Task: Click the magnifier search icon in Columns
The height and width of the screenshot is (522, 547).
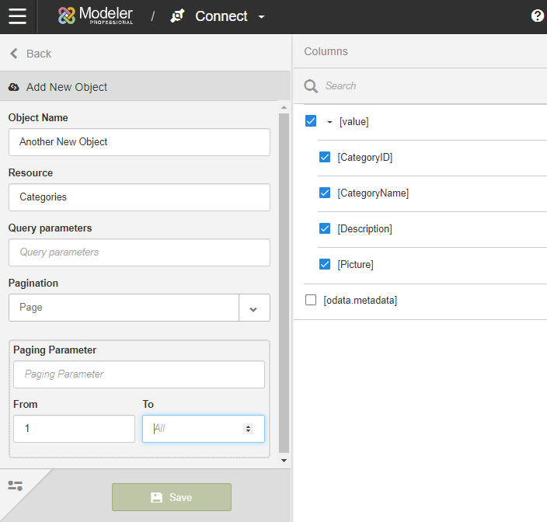Action: tap(311, 86)
